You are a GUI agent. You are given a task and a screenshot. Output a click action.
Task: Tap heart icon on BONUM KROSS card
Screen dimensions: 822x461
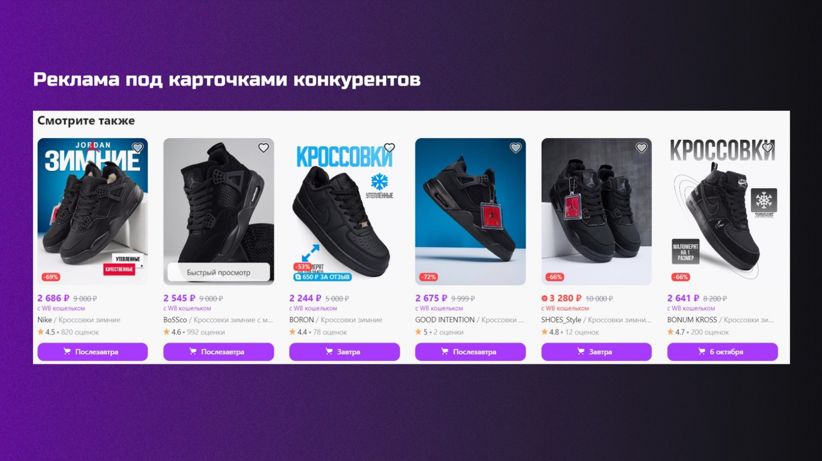[x=768, y=148]
